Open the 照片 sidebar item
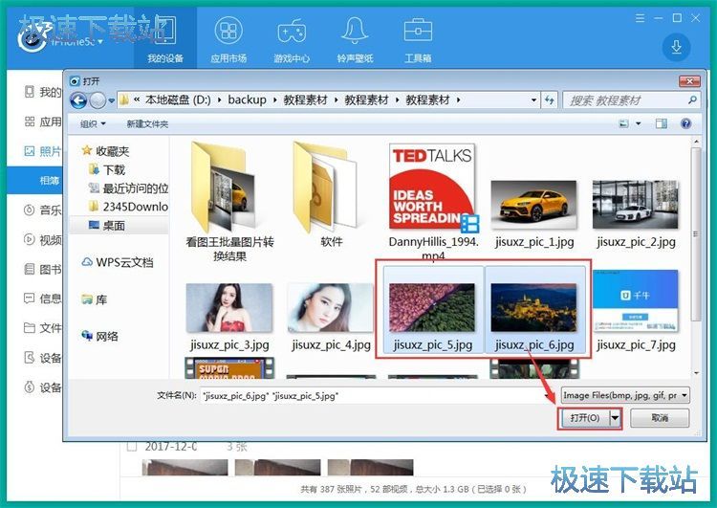This screenshot has width=717, height=508. [x=42, y=151]
